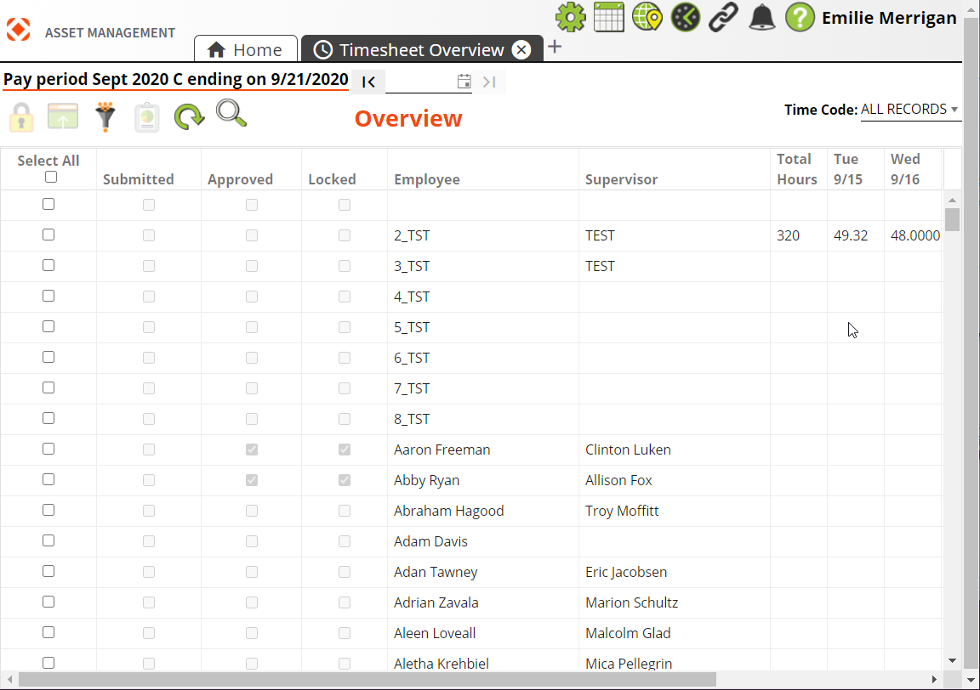Click the horizontal scrollbar at bottom
This screenshot has height=690, width=980.
pos(366,679)
